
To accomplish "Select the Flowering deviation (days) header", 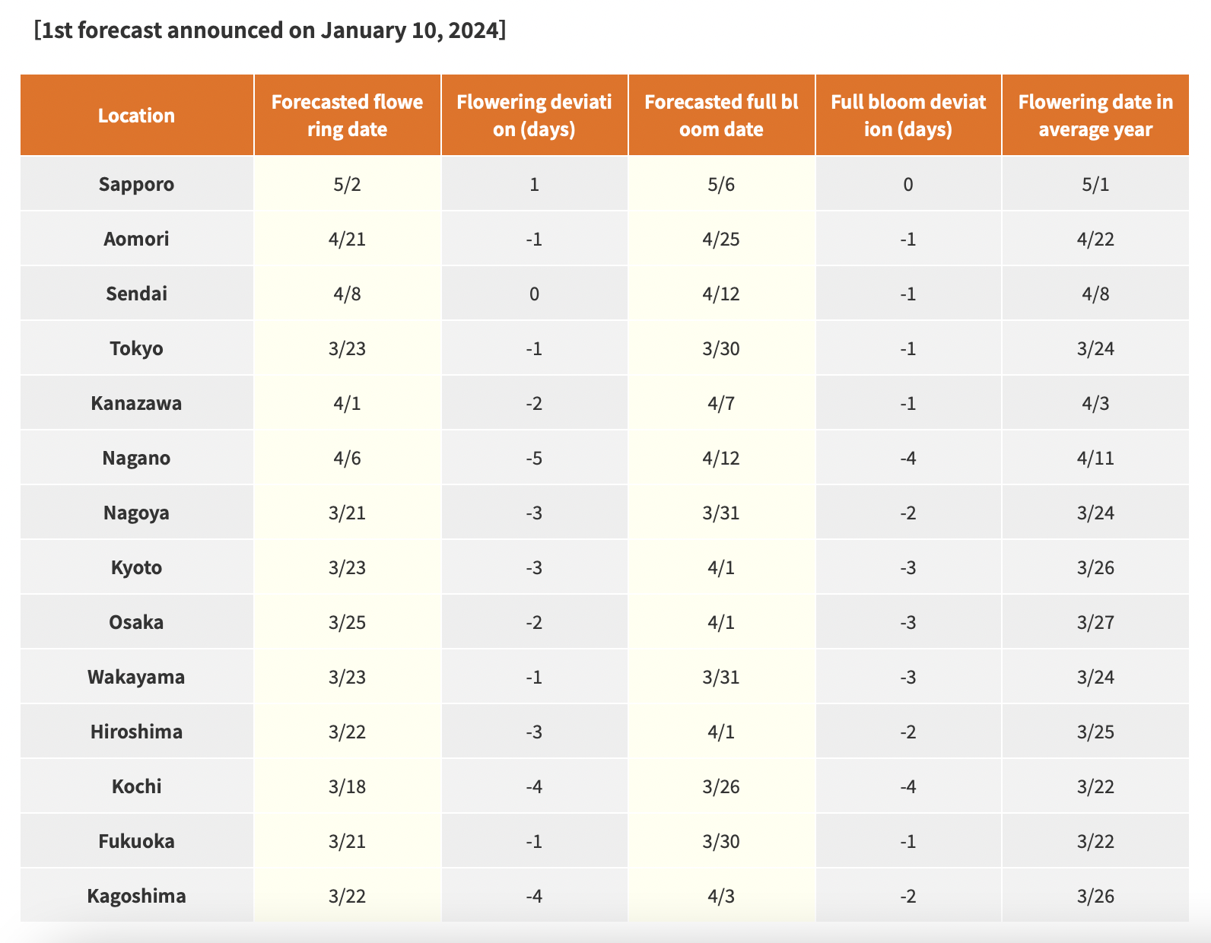I will (534, 116).
